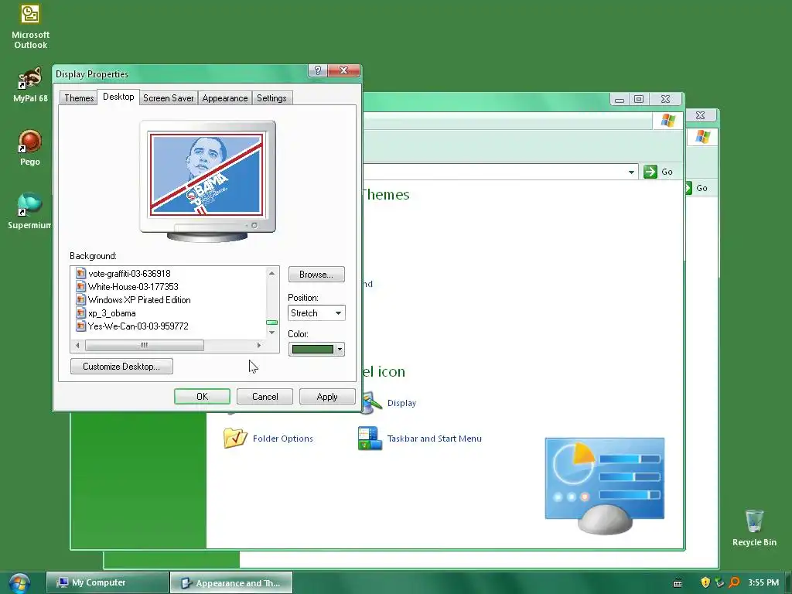Click horizontal scrollbar right arrow

259,345
